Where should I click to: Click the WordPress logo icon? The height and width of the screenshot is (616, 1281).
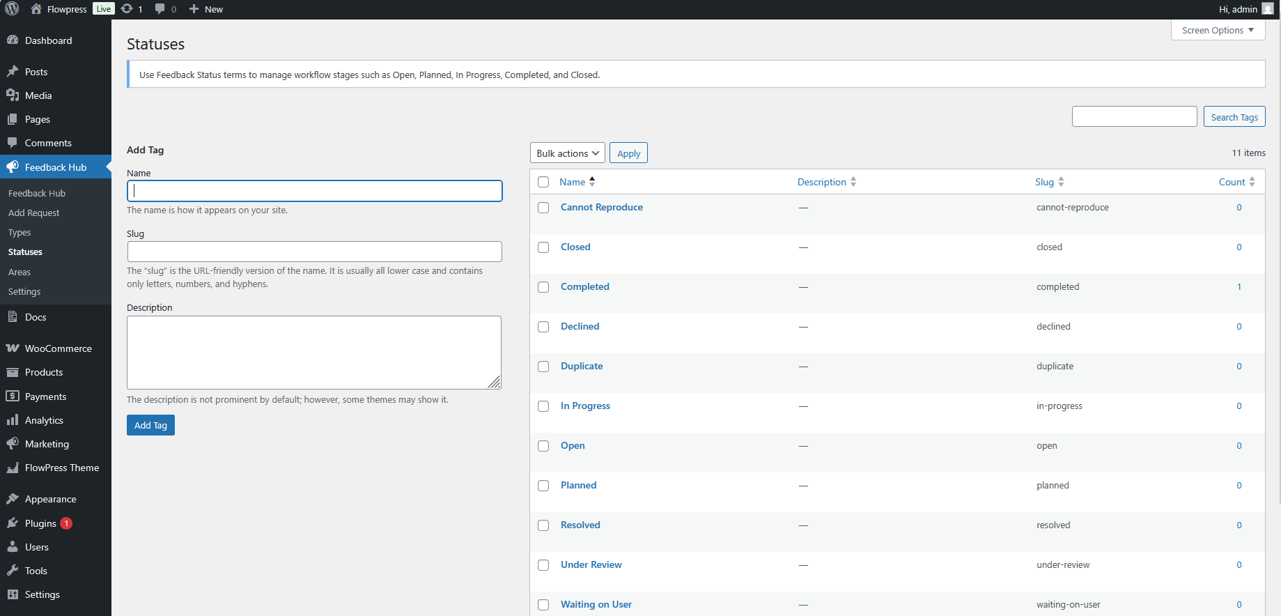point(12,9)
